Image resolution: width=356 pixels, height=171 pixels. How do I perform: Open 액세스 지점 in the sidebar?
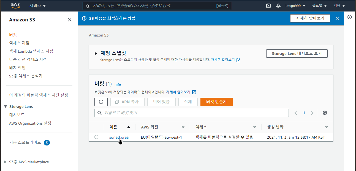click(19, 43)
